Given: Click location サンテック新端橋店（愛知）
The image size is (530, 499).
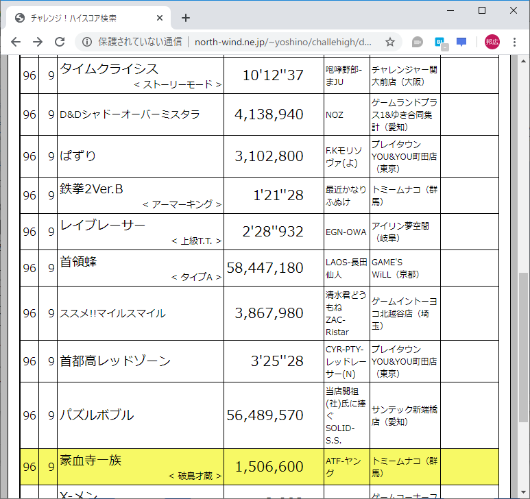Looking at the screenshot, I should click(x=405, y=415).
